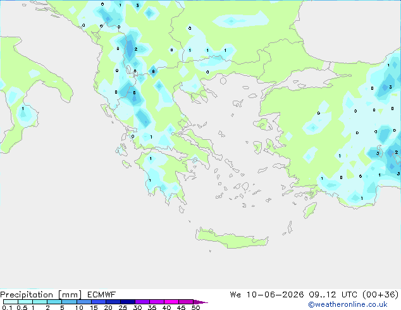
Task: Click the 'ECMWF' model label
Action: pos(101,295)
